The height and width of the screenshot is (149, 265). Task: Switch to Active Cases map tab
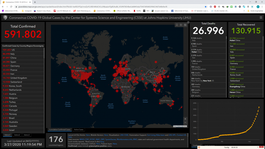[x=78, y=130]
